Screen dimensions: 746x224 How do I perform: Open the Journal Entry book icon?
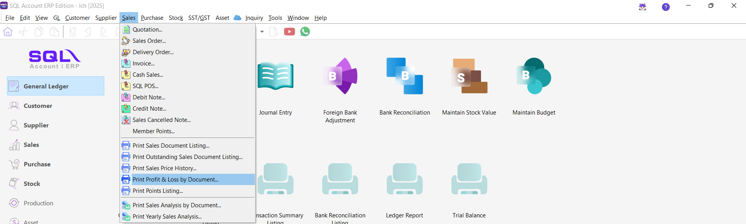click(x=276, y=76)
